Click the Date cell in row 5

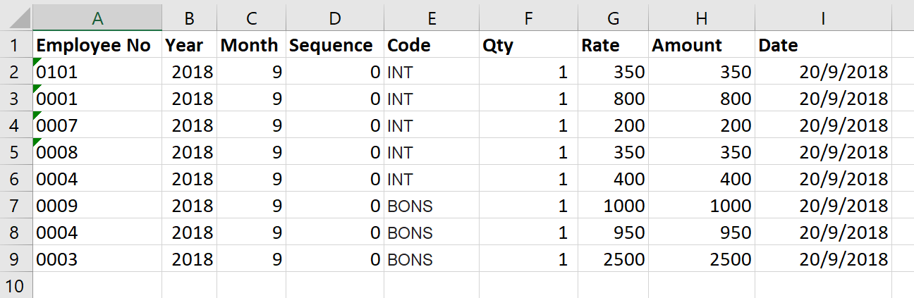click(x=822, y=153)
